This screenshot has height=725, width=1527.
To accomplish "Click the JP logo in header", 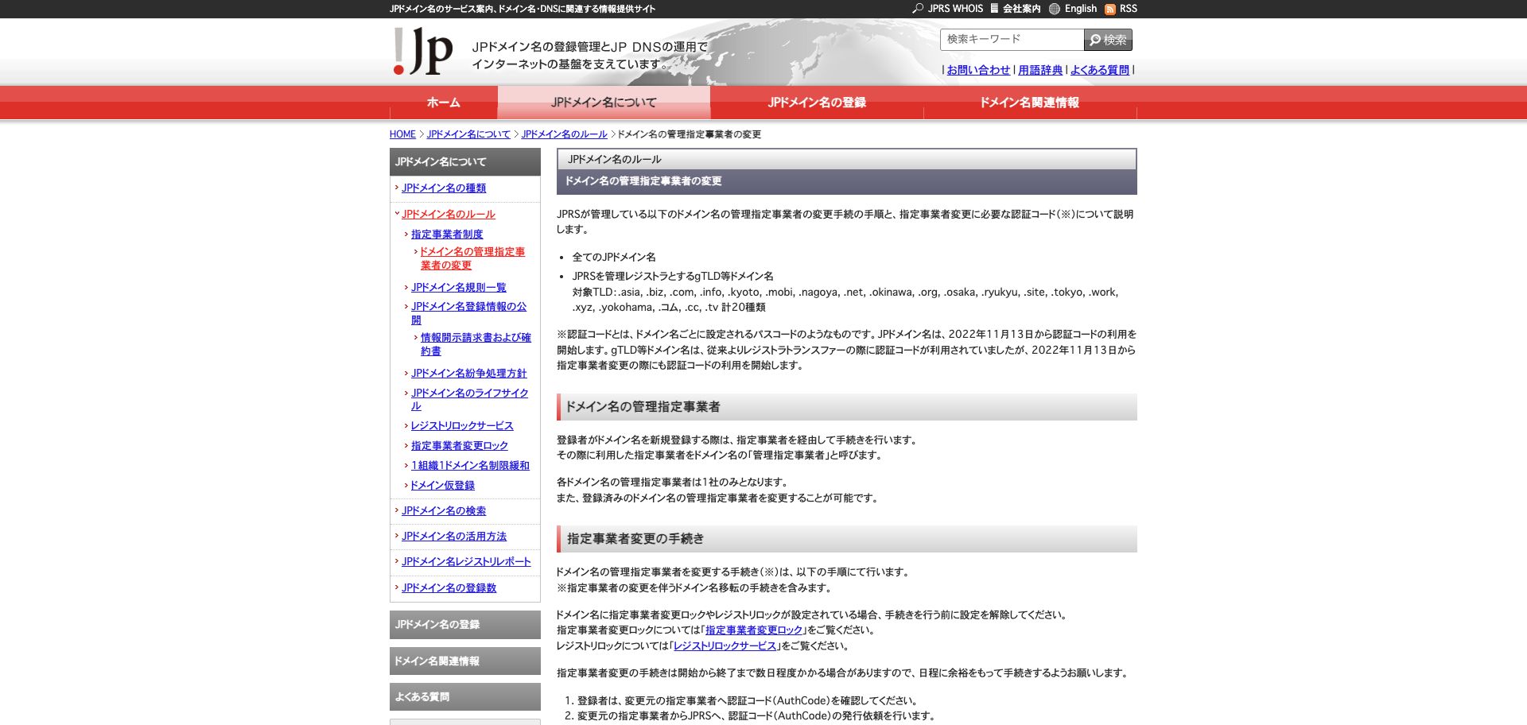I will tap(422, 52).
